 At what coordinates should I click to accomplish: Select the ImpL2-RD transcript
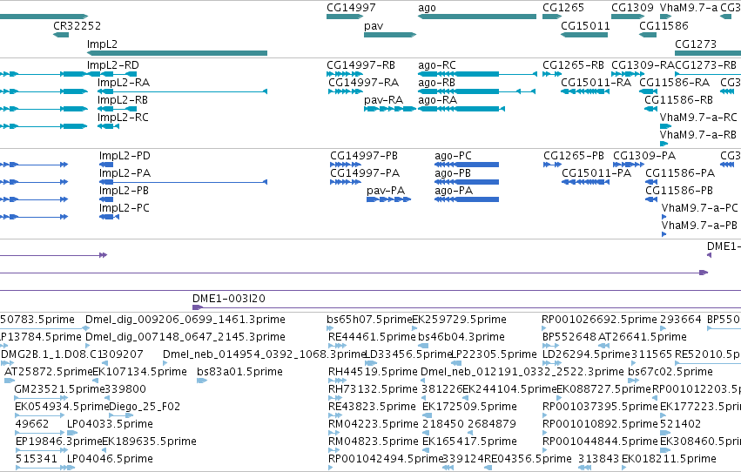[x=111, y=74]
